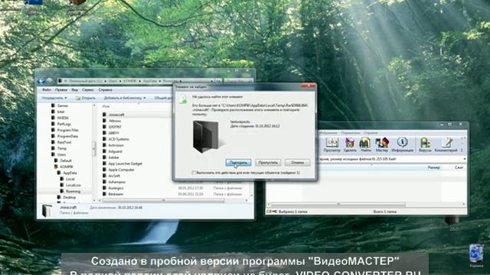The width and height of the screenshot is (490, 275).
Task: Click the WinRAR horizontal scrollbar
Action: [338, 205]
